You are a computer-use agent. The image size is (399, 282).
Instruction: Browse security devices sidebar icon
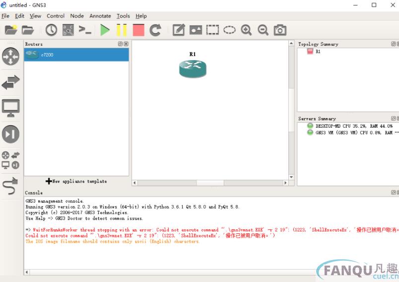(x=11, y=134)
